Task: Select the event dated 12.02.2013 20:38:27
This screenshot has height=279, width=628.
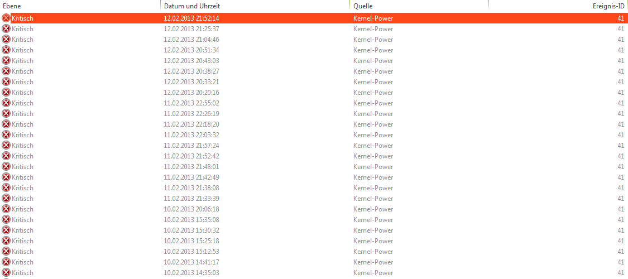Action: (314, 71)
